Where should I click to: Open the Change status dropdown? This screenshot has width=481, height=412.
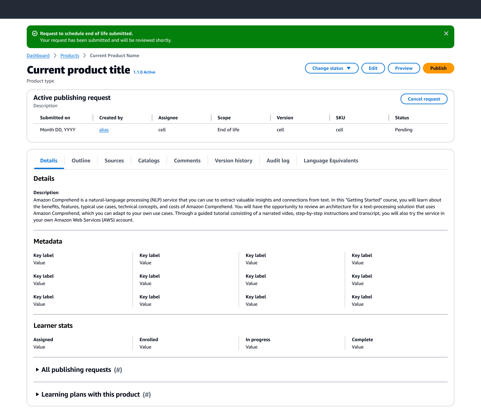coord(332,68)
